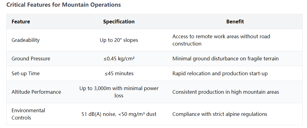Click '51 dB(A) noise, <50 mg/m³ dust' cell
This screenshot has height=128, width=307.
(x=119, y=114)
